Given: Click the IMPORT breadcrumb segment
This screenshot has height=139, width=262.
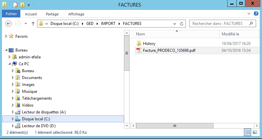Looking at the screenshot, I should tap(108, 24).
